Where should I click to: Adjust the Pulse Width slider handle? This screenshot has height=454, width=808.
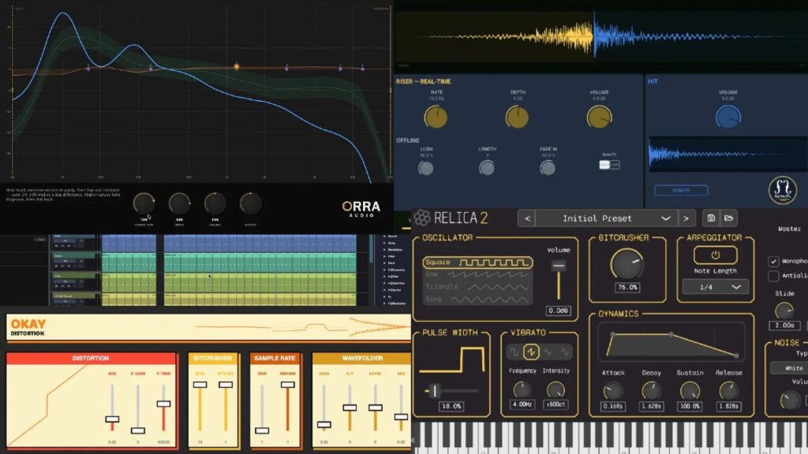tap(435, 391)
